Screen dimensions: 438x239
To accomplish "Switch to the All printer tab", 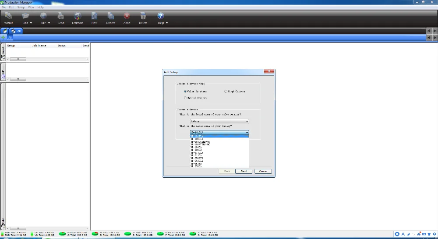I will pos(16,31).
